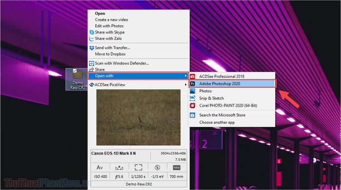
Task: Select the Demo Raw.CR2 desktop file
Action: (x=77, y=79)
